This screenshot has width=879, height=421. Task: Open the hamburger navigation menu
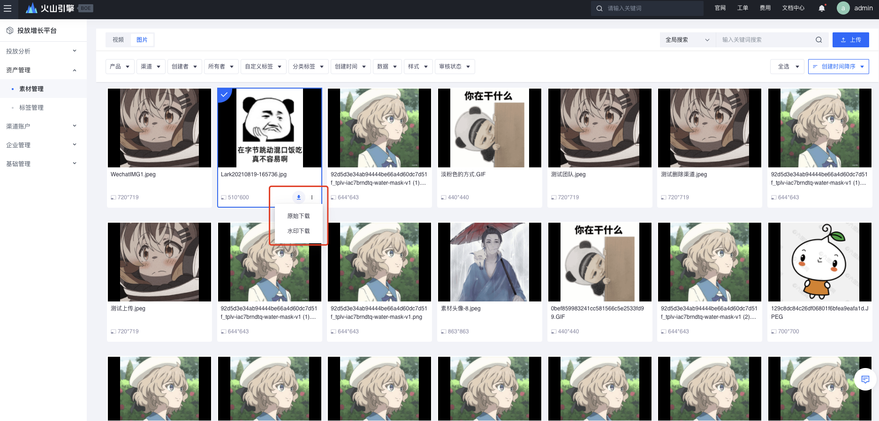8,8
